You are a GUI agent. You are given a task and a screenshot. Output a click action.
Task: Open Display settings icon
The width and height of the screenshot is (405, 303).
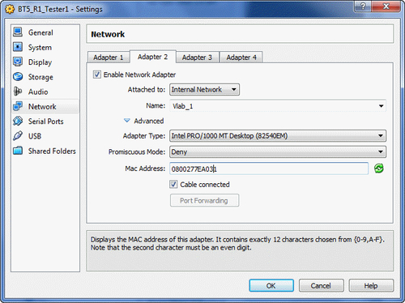coord(18,62)
